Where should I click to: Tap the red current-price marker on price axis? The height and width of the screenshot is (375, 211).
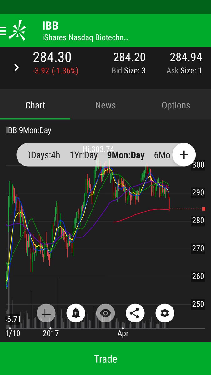pos(203,209)
